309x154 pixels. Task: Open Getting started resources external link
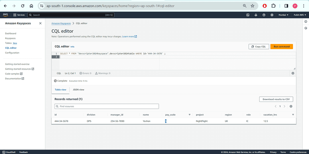tap(20, 69)
